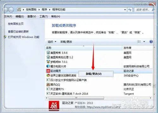Select the 魔方电脑大师 program name
158x113 pixels.
click(58, 66)
